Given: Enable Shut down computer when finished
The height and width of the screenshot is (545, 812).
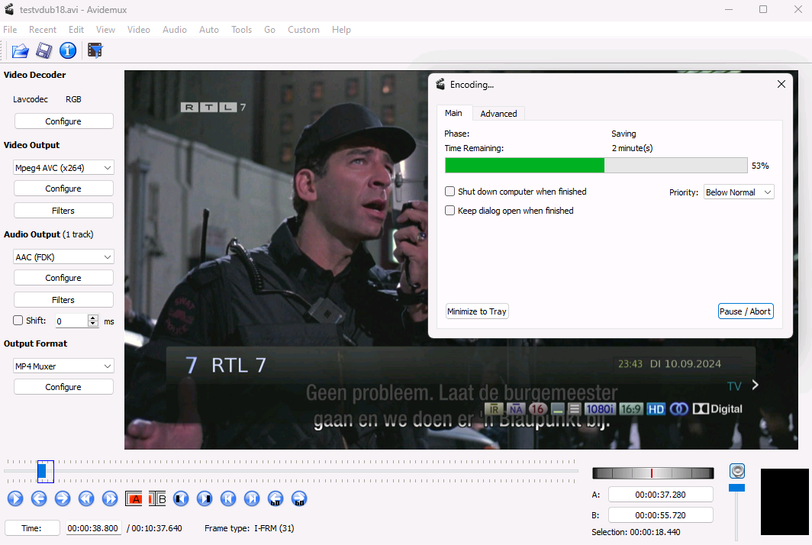Looking at the screenshot, I should click(450, 191).
